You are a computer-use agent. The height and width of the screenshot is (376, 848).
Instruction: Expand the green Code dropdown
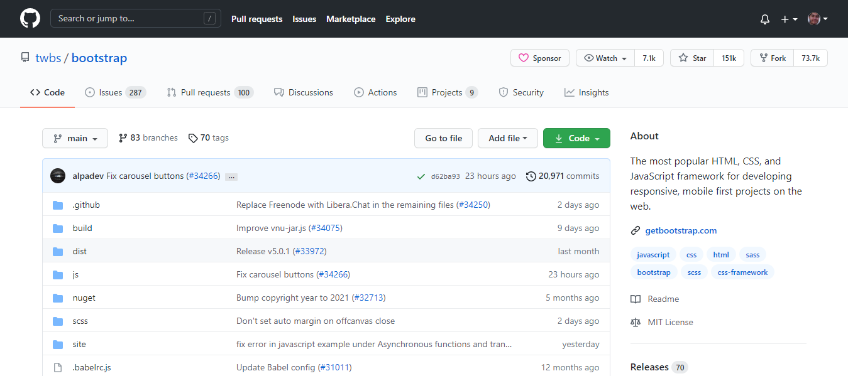pyautogui.click(x=576, y=137)
